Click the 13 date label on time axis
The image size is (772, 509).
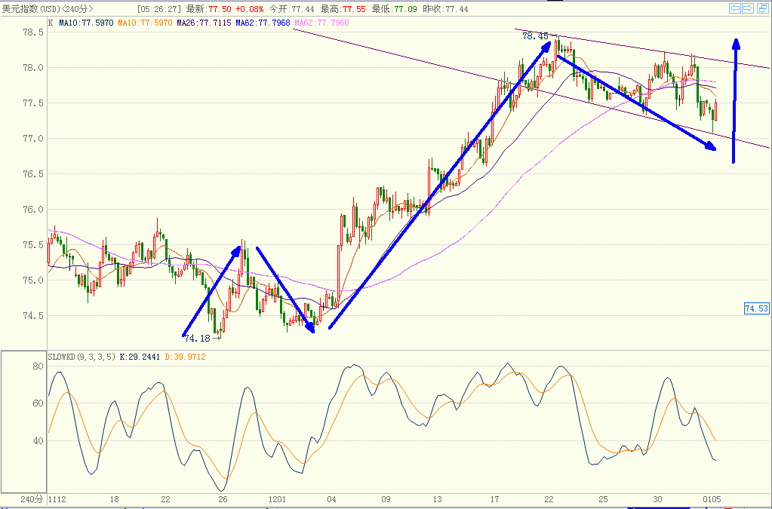pyautogui.click(x=437, y=499)
